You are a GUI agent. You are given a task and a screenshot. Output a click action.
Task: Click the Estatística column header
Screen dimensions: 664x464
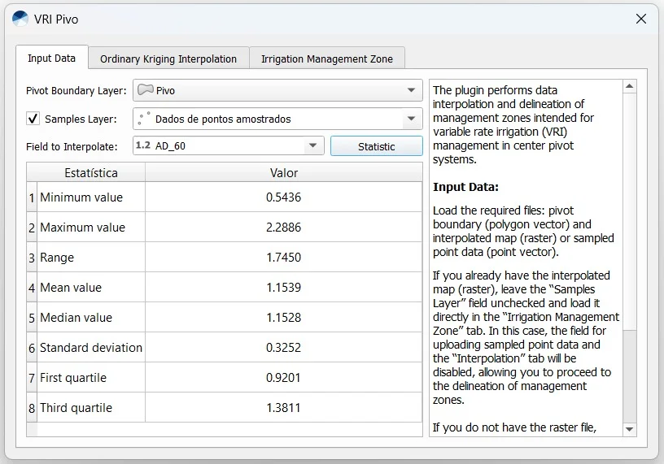tap(91, 172)
